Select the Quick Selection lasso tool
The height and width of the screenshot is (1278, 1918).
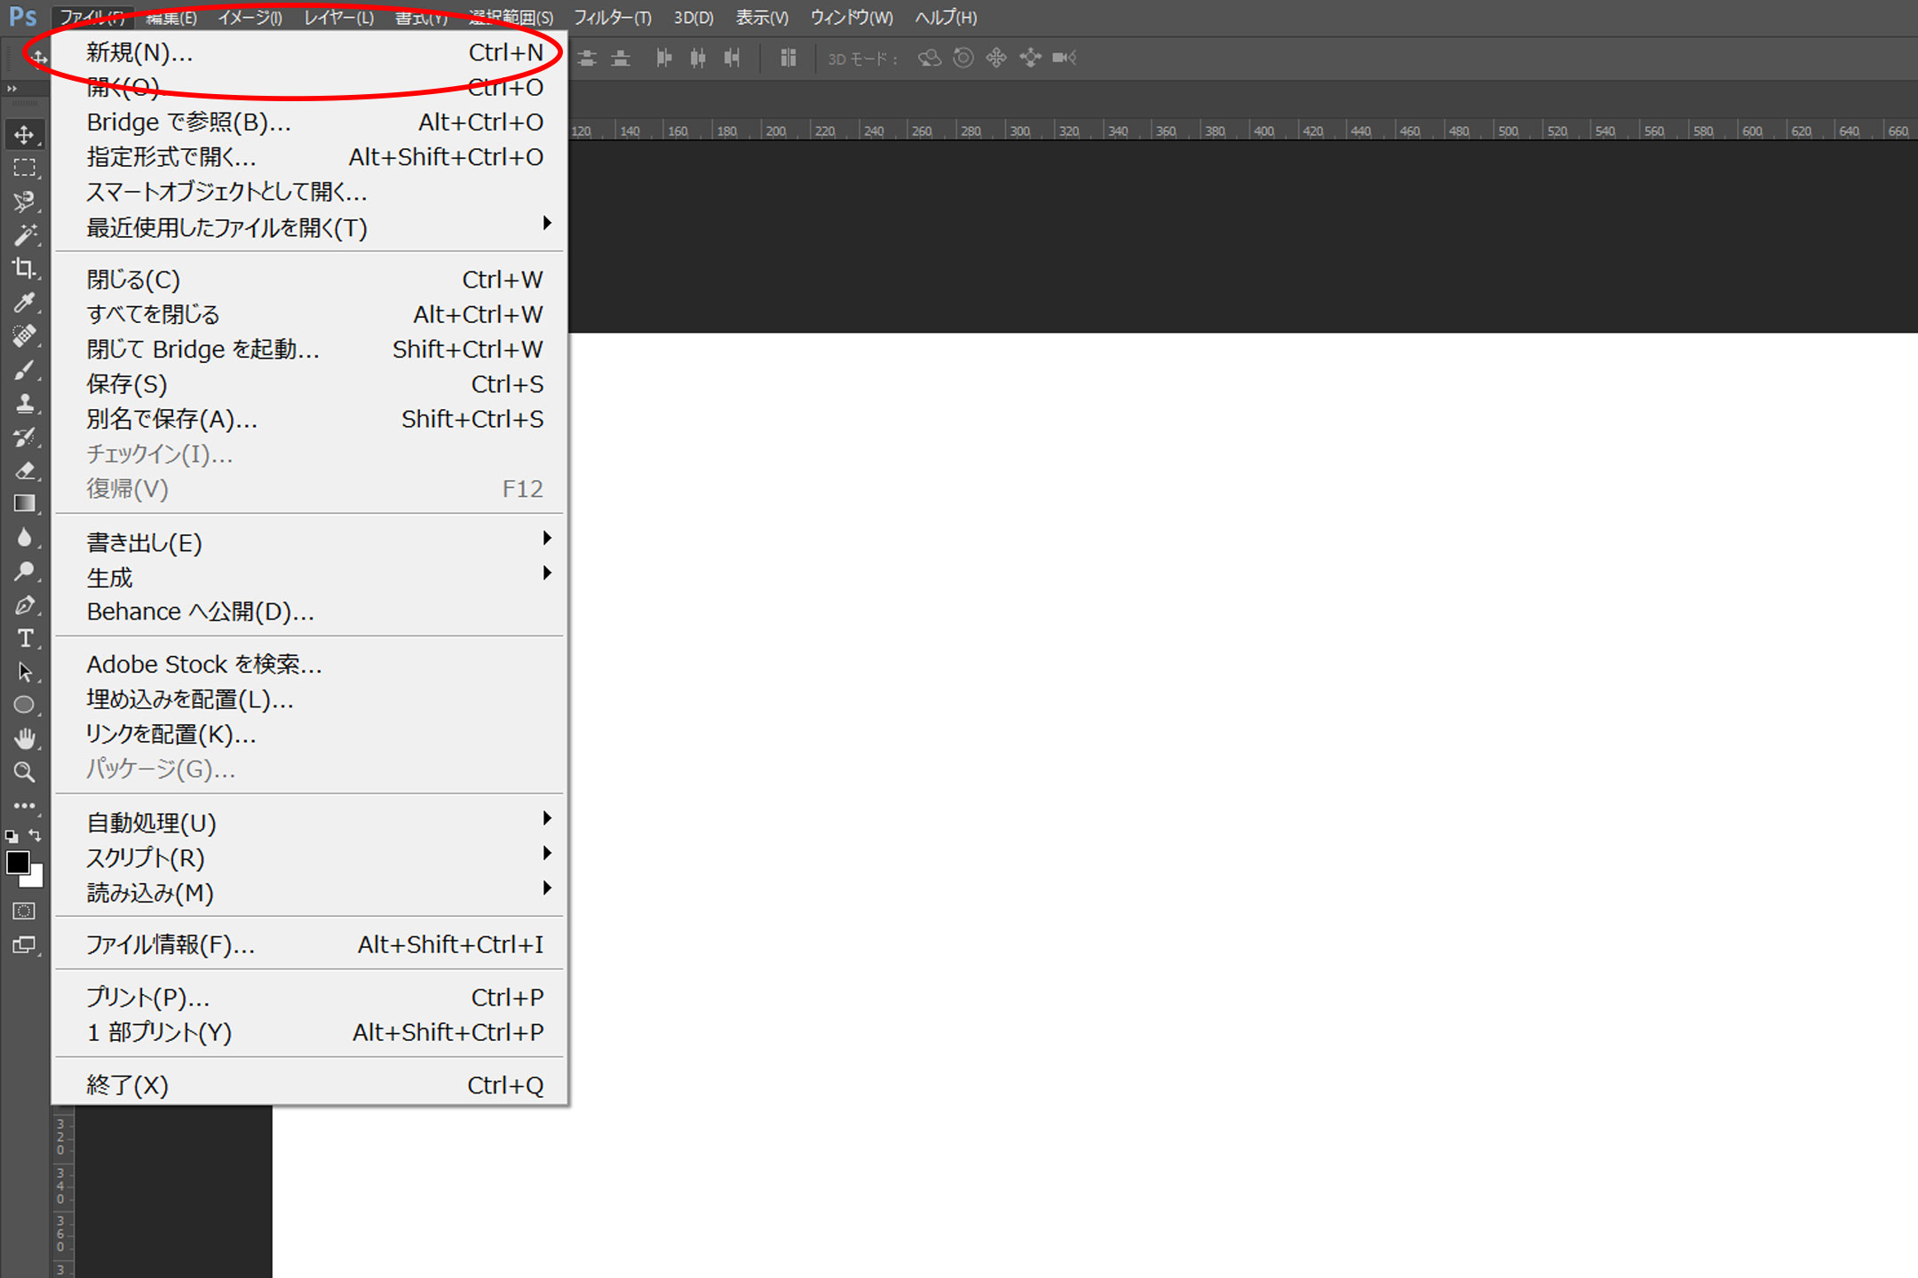tap(24, 201)
